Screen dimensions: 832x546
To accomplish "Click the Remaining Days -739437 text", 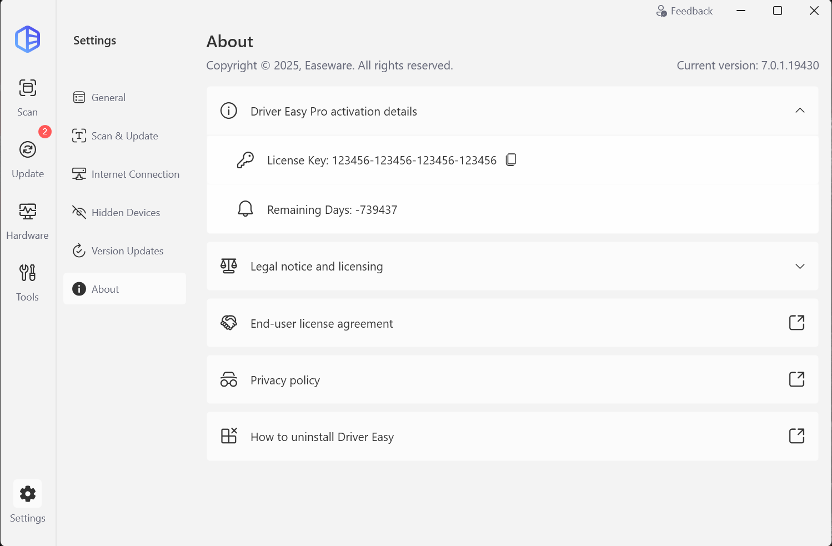I will 332,210.
